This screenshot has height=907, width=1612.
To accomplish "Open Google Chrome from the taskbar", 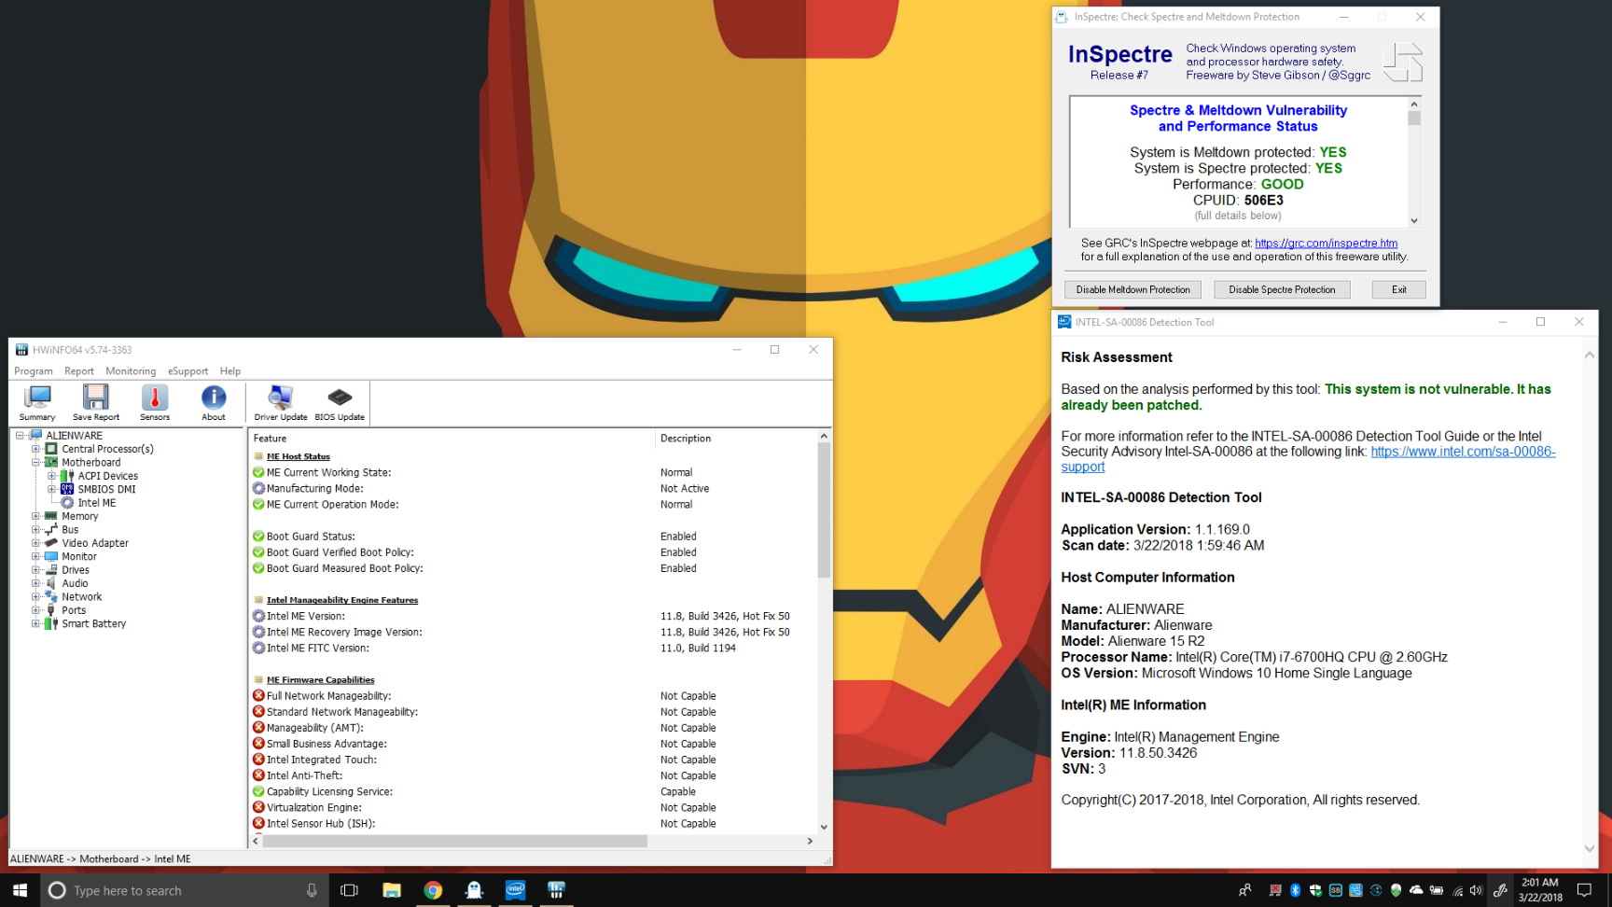I will click(x=433, y=890).
